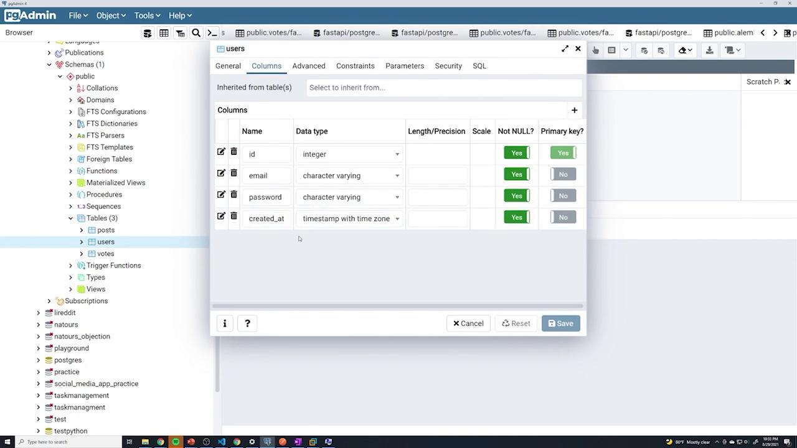This screenshot has width=797, height=448.
Task: Edit the email column row
Action: point(221,173)
